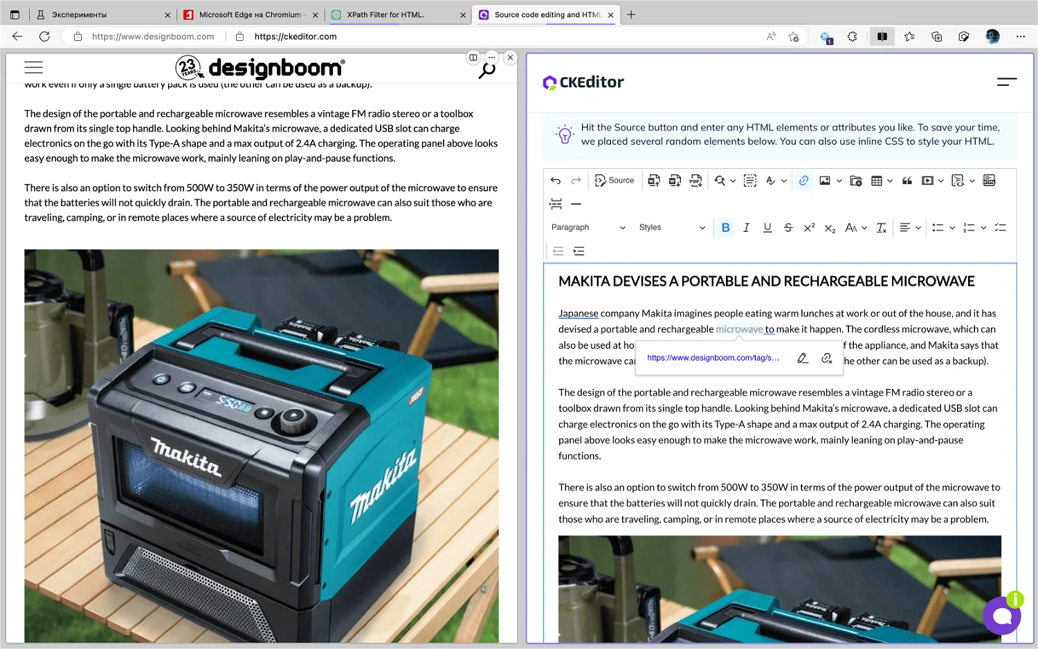This screenshot has height=649, width=1038.
Task: Reload the page
Action: click(x=44, y=37)
